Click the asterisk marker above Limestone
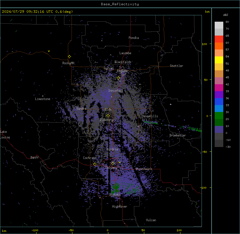 point(43,96)
